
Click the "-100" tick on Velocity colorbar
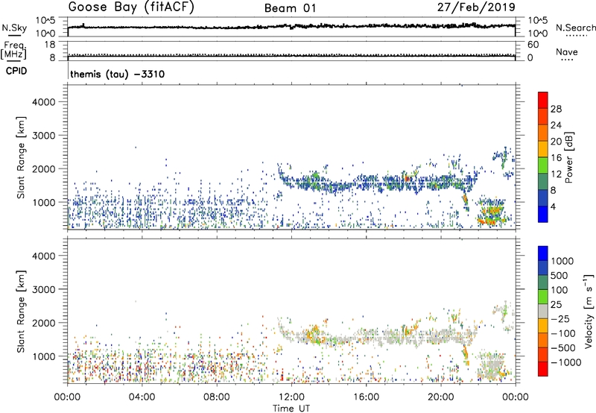click(x=563, y=333)
